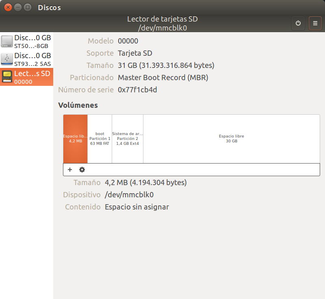Viewport: 325px width, 299px height.
Task: Select the 4,2 MB free space block
Action: click(x=75, y=139)
